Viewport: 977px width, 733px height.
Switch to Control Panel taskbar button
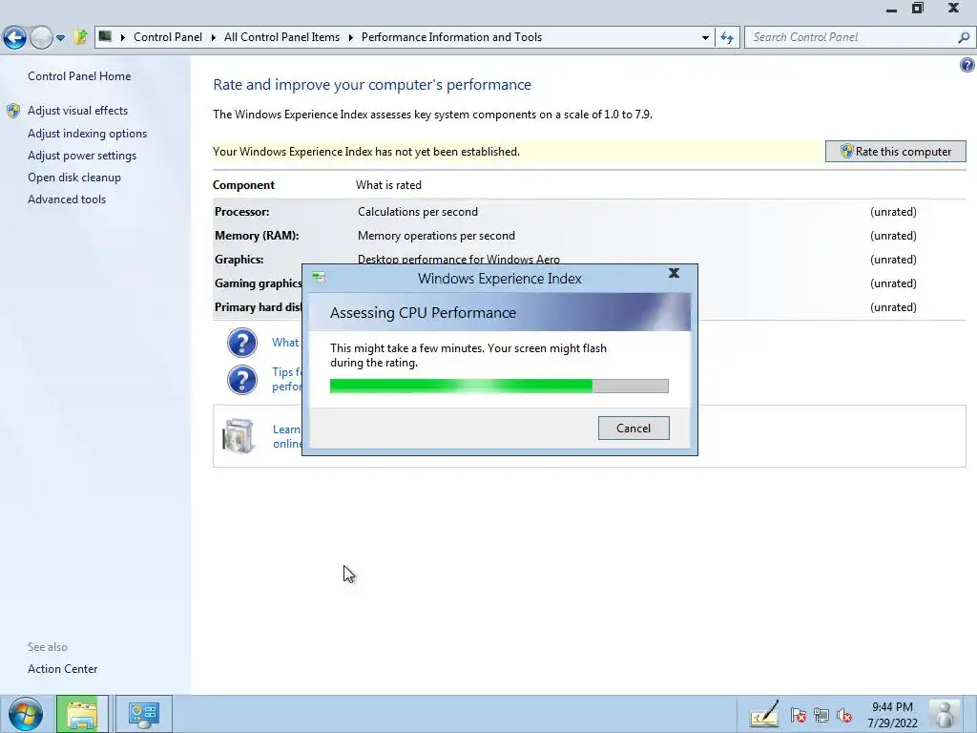tap(144, 714)
